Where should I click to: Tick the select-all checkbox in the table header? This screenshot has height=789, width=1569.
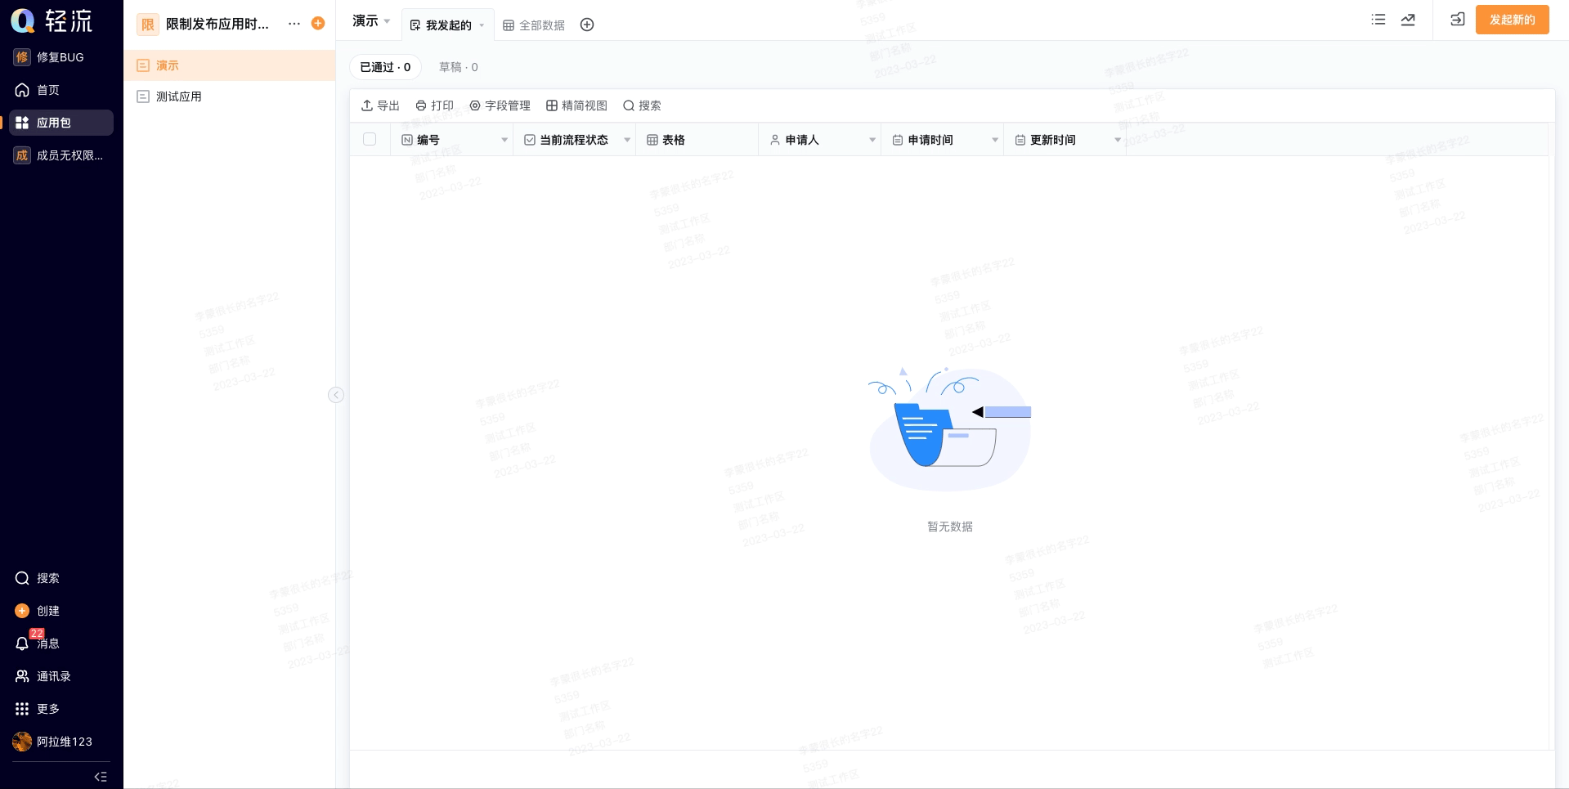point(370,139)
